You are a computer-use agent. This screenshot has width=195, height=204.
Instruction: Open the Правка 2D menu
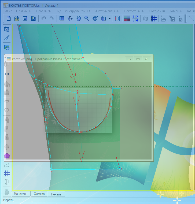pos(43,11)
